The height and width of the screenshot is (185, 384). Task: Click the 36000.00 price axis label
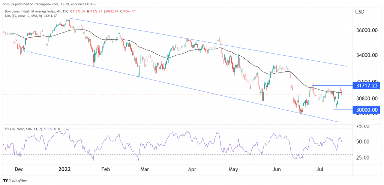click(367, 31)
